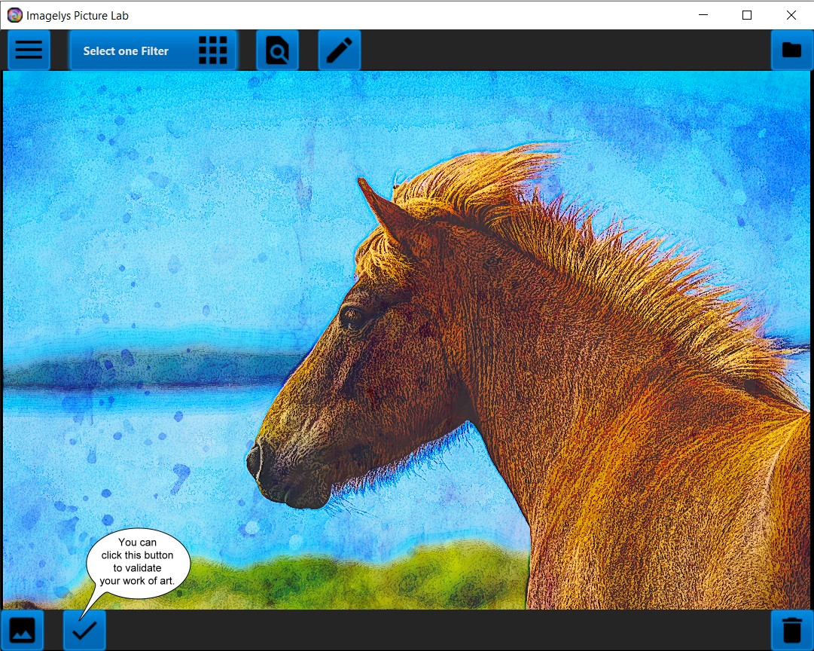This screenshot has width=814, height=651.
Task: Click the 'Imagelys Picture Lab' title text
Action: [78, 15]
